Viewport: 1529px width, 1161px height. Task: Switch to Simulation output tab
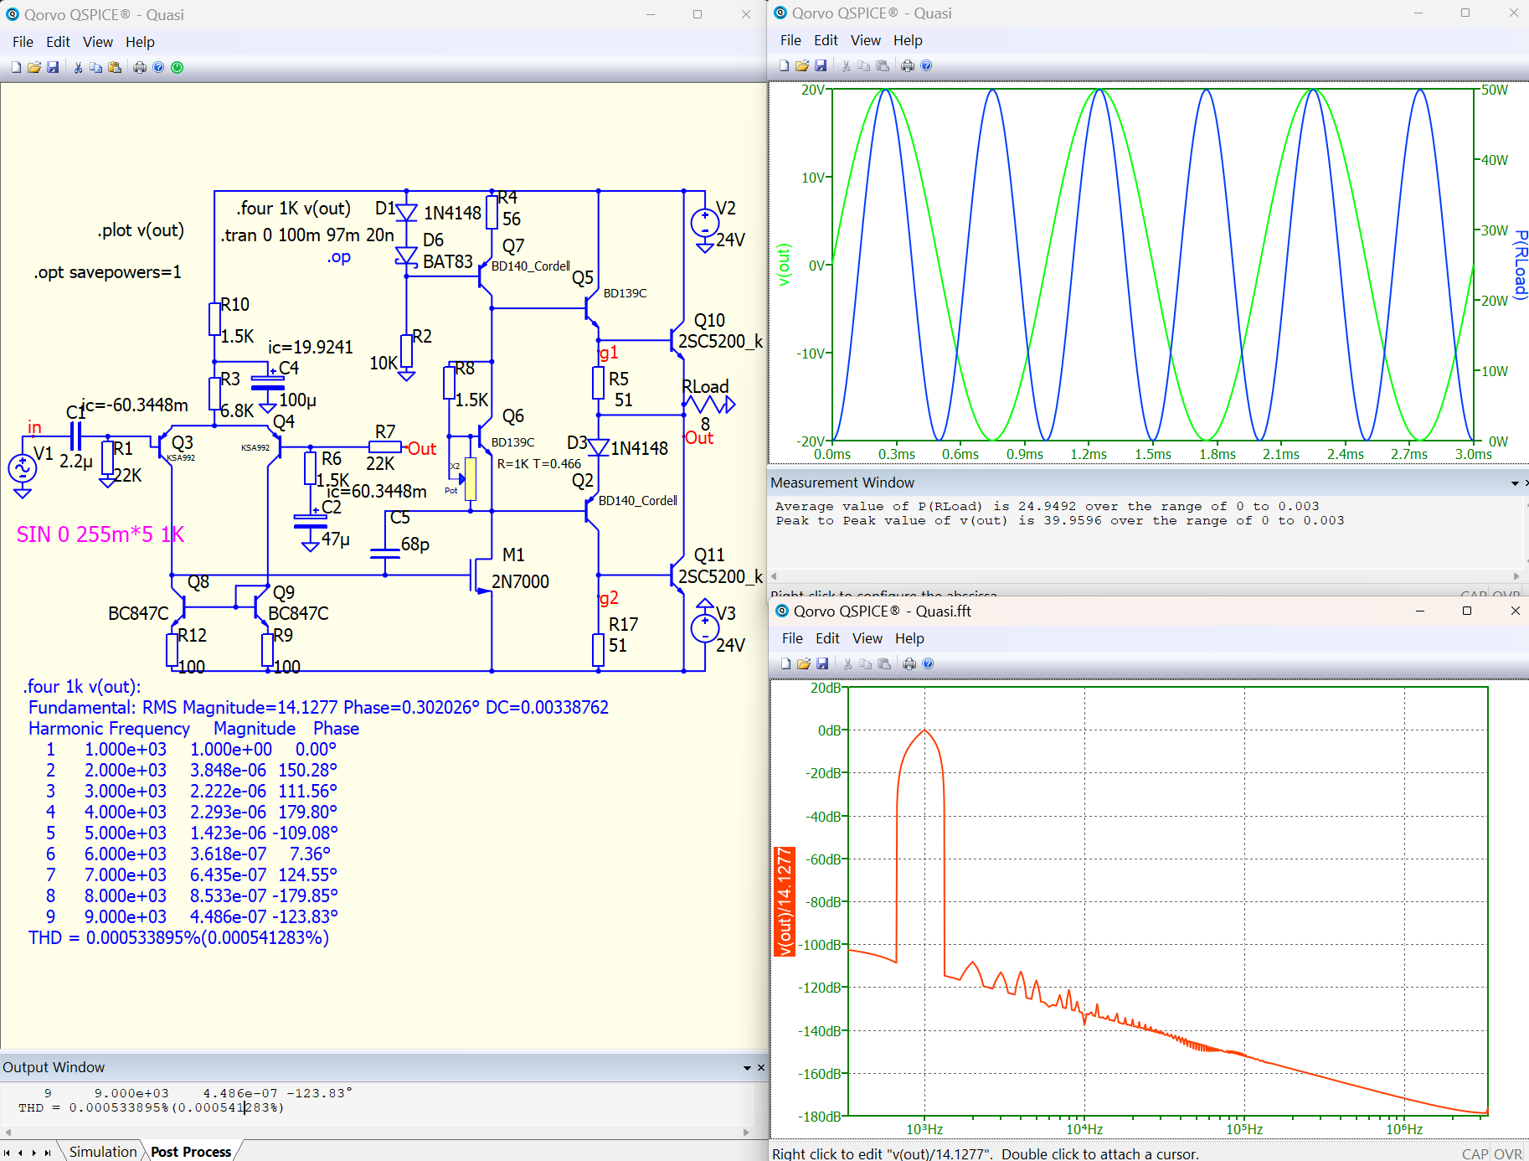coord(102,1152)
